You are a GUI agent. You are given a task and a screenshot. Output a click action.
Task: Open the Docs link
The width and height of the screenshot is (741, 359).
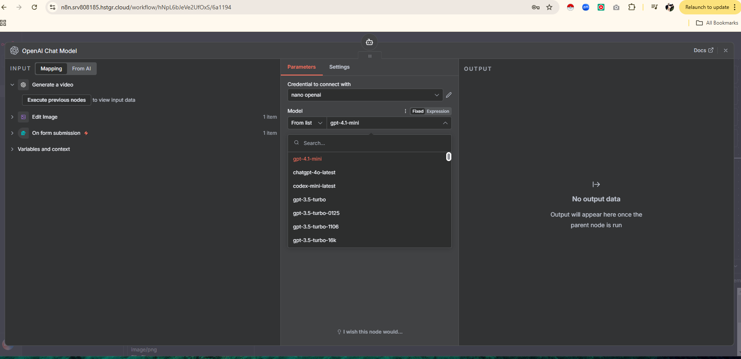703,50
